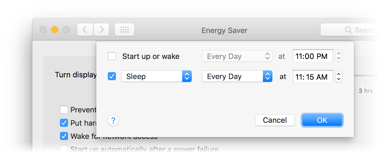Click the Cancel button
Screen dimensions: 392x161
275,120
